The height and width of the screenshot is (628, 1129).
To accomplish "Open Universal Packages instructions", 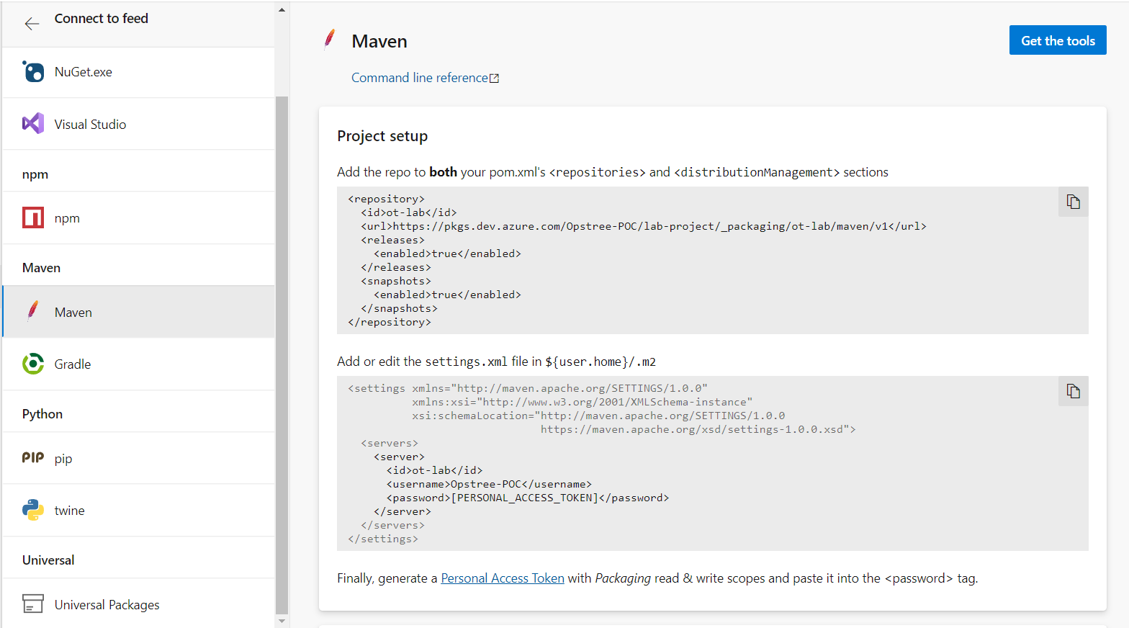I will coord(139,604).
